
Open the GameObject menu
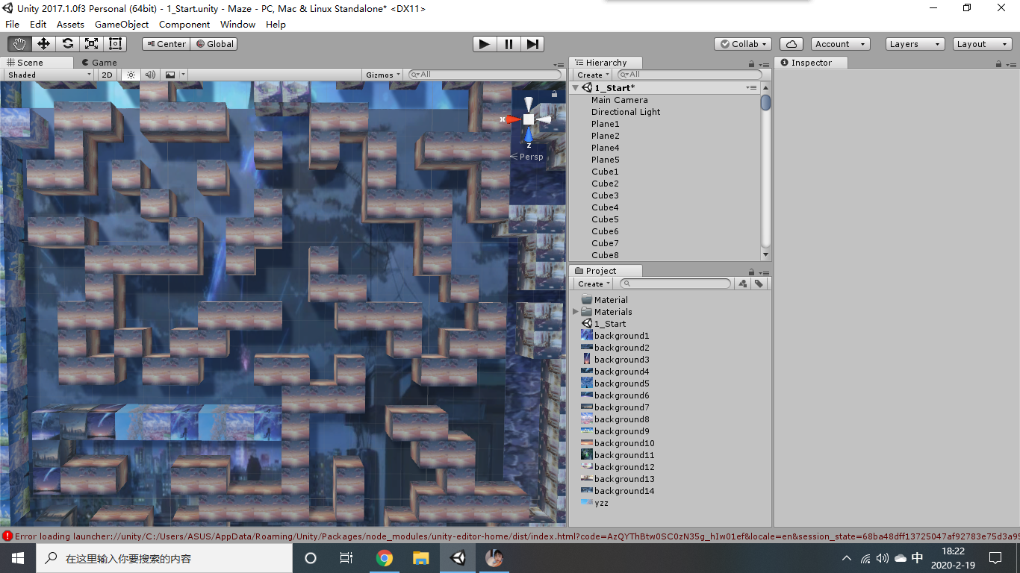point(121,24)
